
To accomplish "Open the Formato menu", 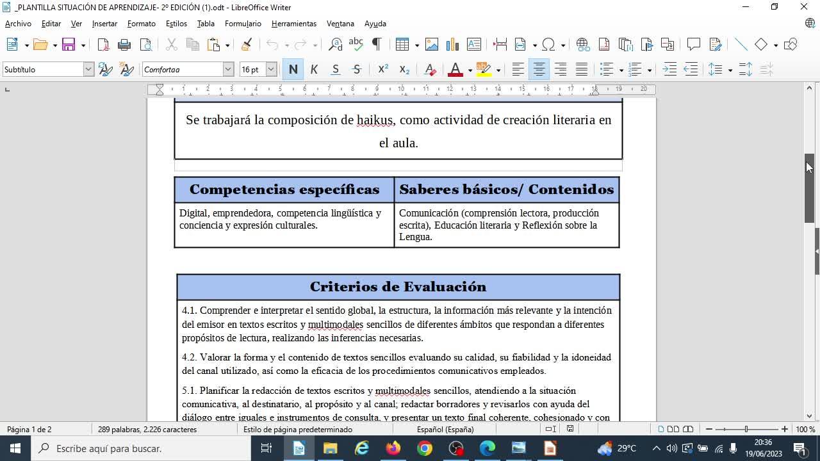I will click(x=142, y=24).
